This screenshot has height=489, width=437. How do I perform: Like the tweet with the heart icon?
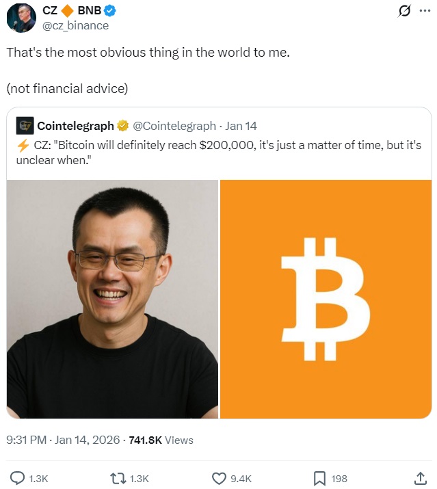click(219, 478)
